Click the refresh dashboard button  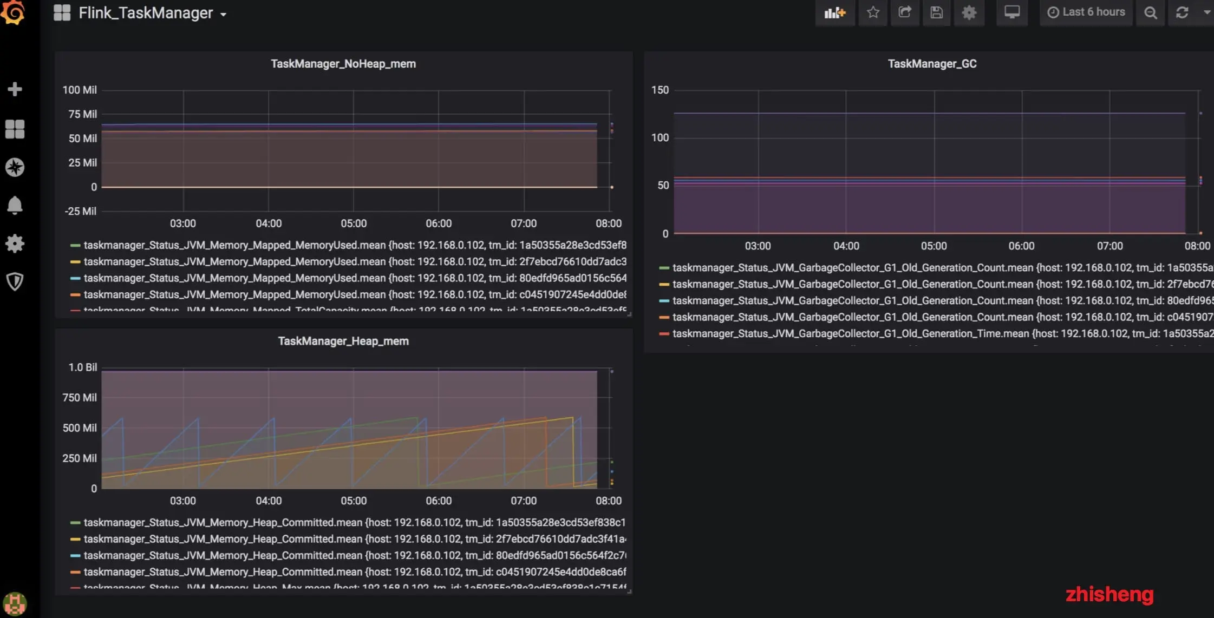tap(1182, 12)
